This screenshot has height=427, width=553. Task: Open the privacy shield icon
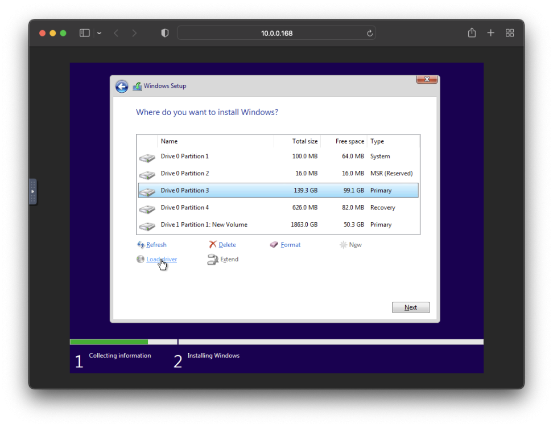tap(164, 33)
